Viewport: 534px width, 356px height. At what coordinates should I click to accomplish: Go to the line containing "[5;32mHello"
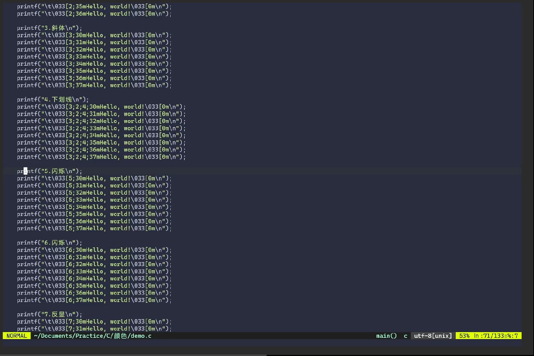pos(94,193)
